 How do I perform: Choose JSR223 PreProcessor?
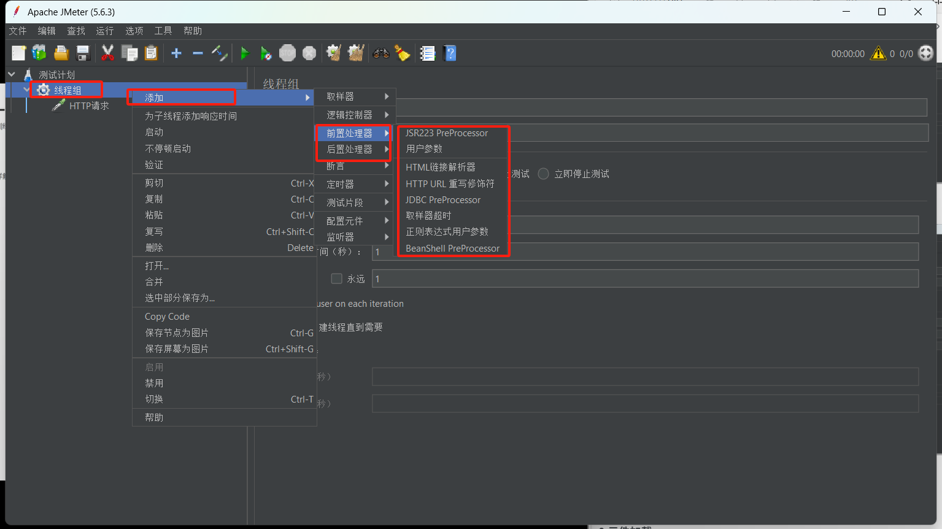(x=454, y=133)
